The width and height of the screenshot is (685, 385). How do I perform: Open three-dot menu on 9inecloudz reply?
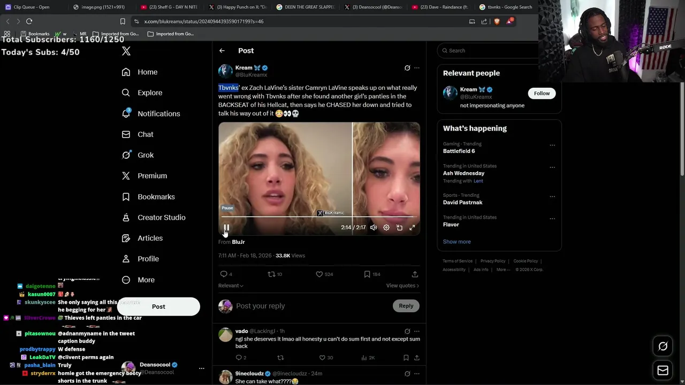point(417,374)
